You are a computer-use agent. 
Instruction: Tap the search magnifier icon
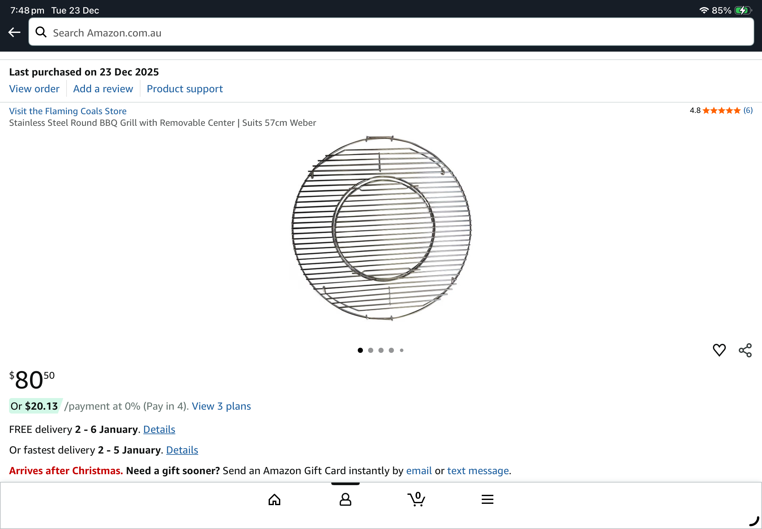[41, 32]
